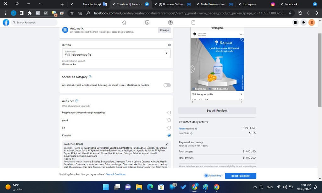Open the Terms & Conditions link
The height and width of the screenshot is (193, 322).
click(x=116, y=174)
